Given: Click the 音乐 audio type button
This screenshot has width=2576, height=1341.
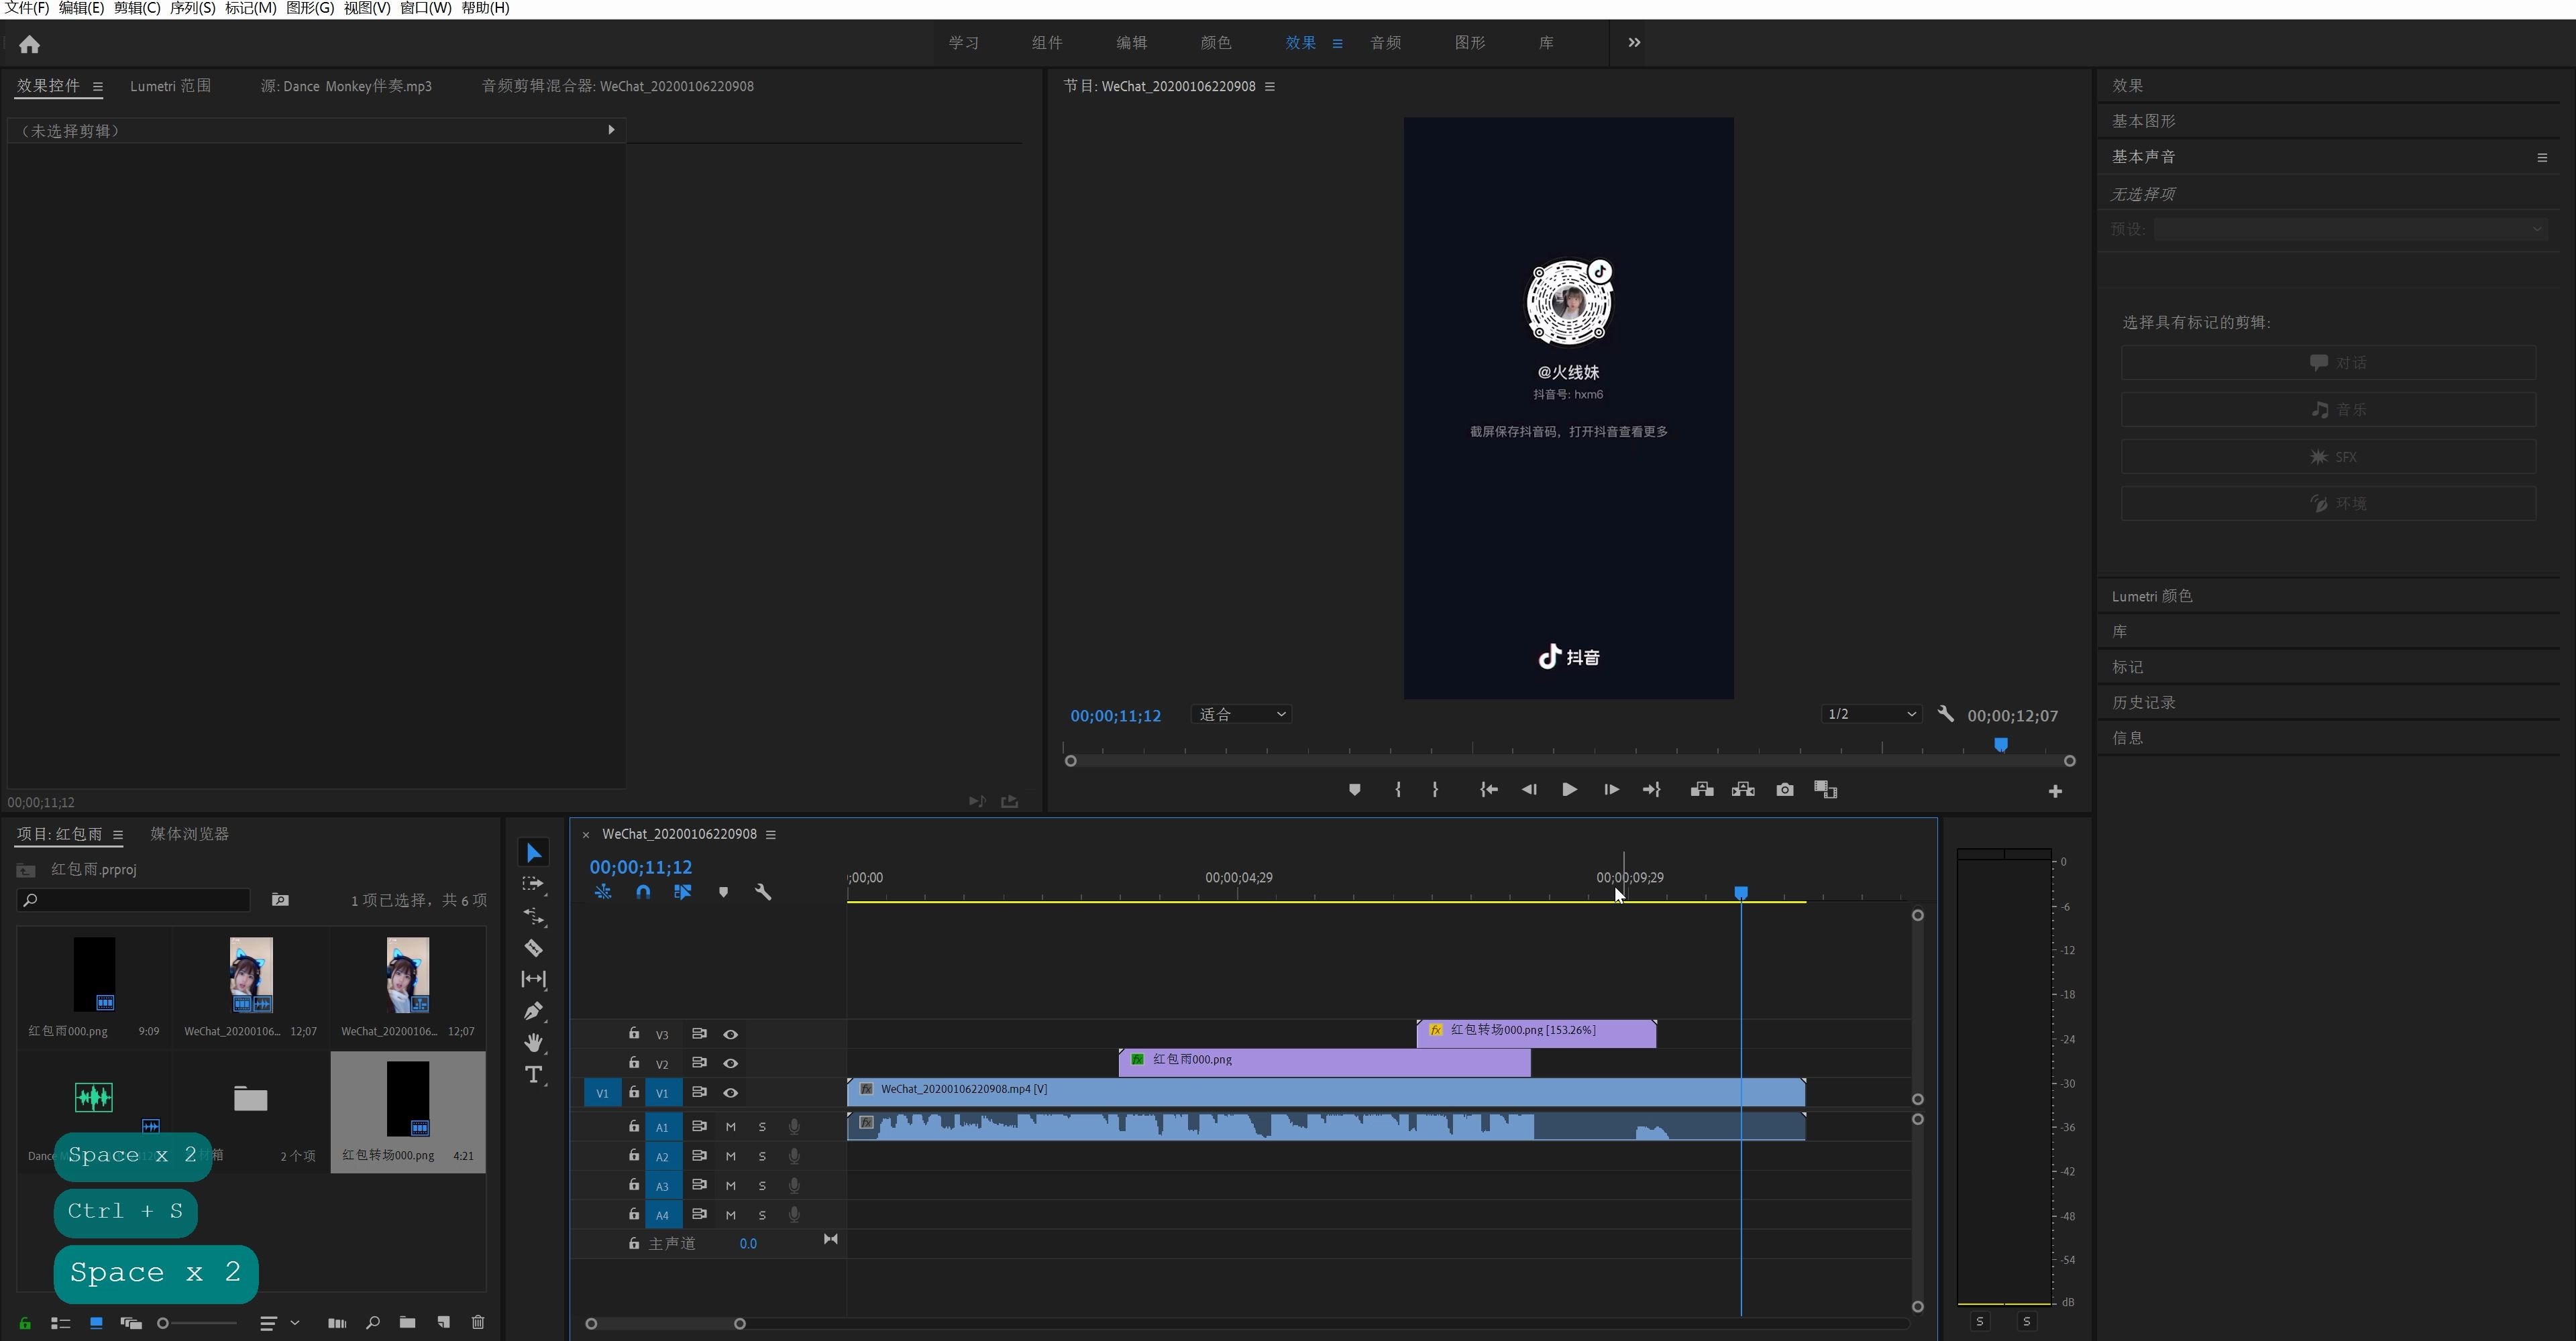Looking at the screenshot, I should [2328, 410].
